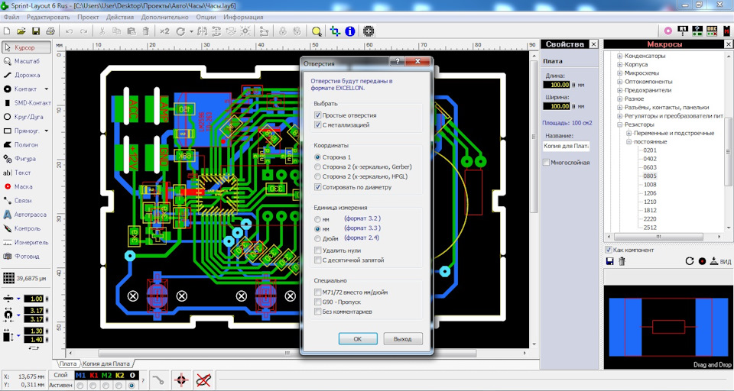Check the Многослойная checkbox
This screenshot has height=391, width=734.
pos(546,163)
